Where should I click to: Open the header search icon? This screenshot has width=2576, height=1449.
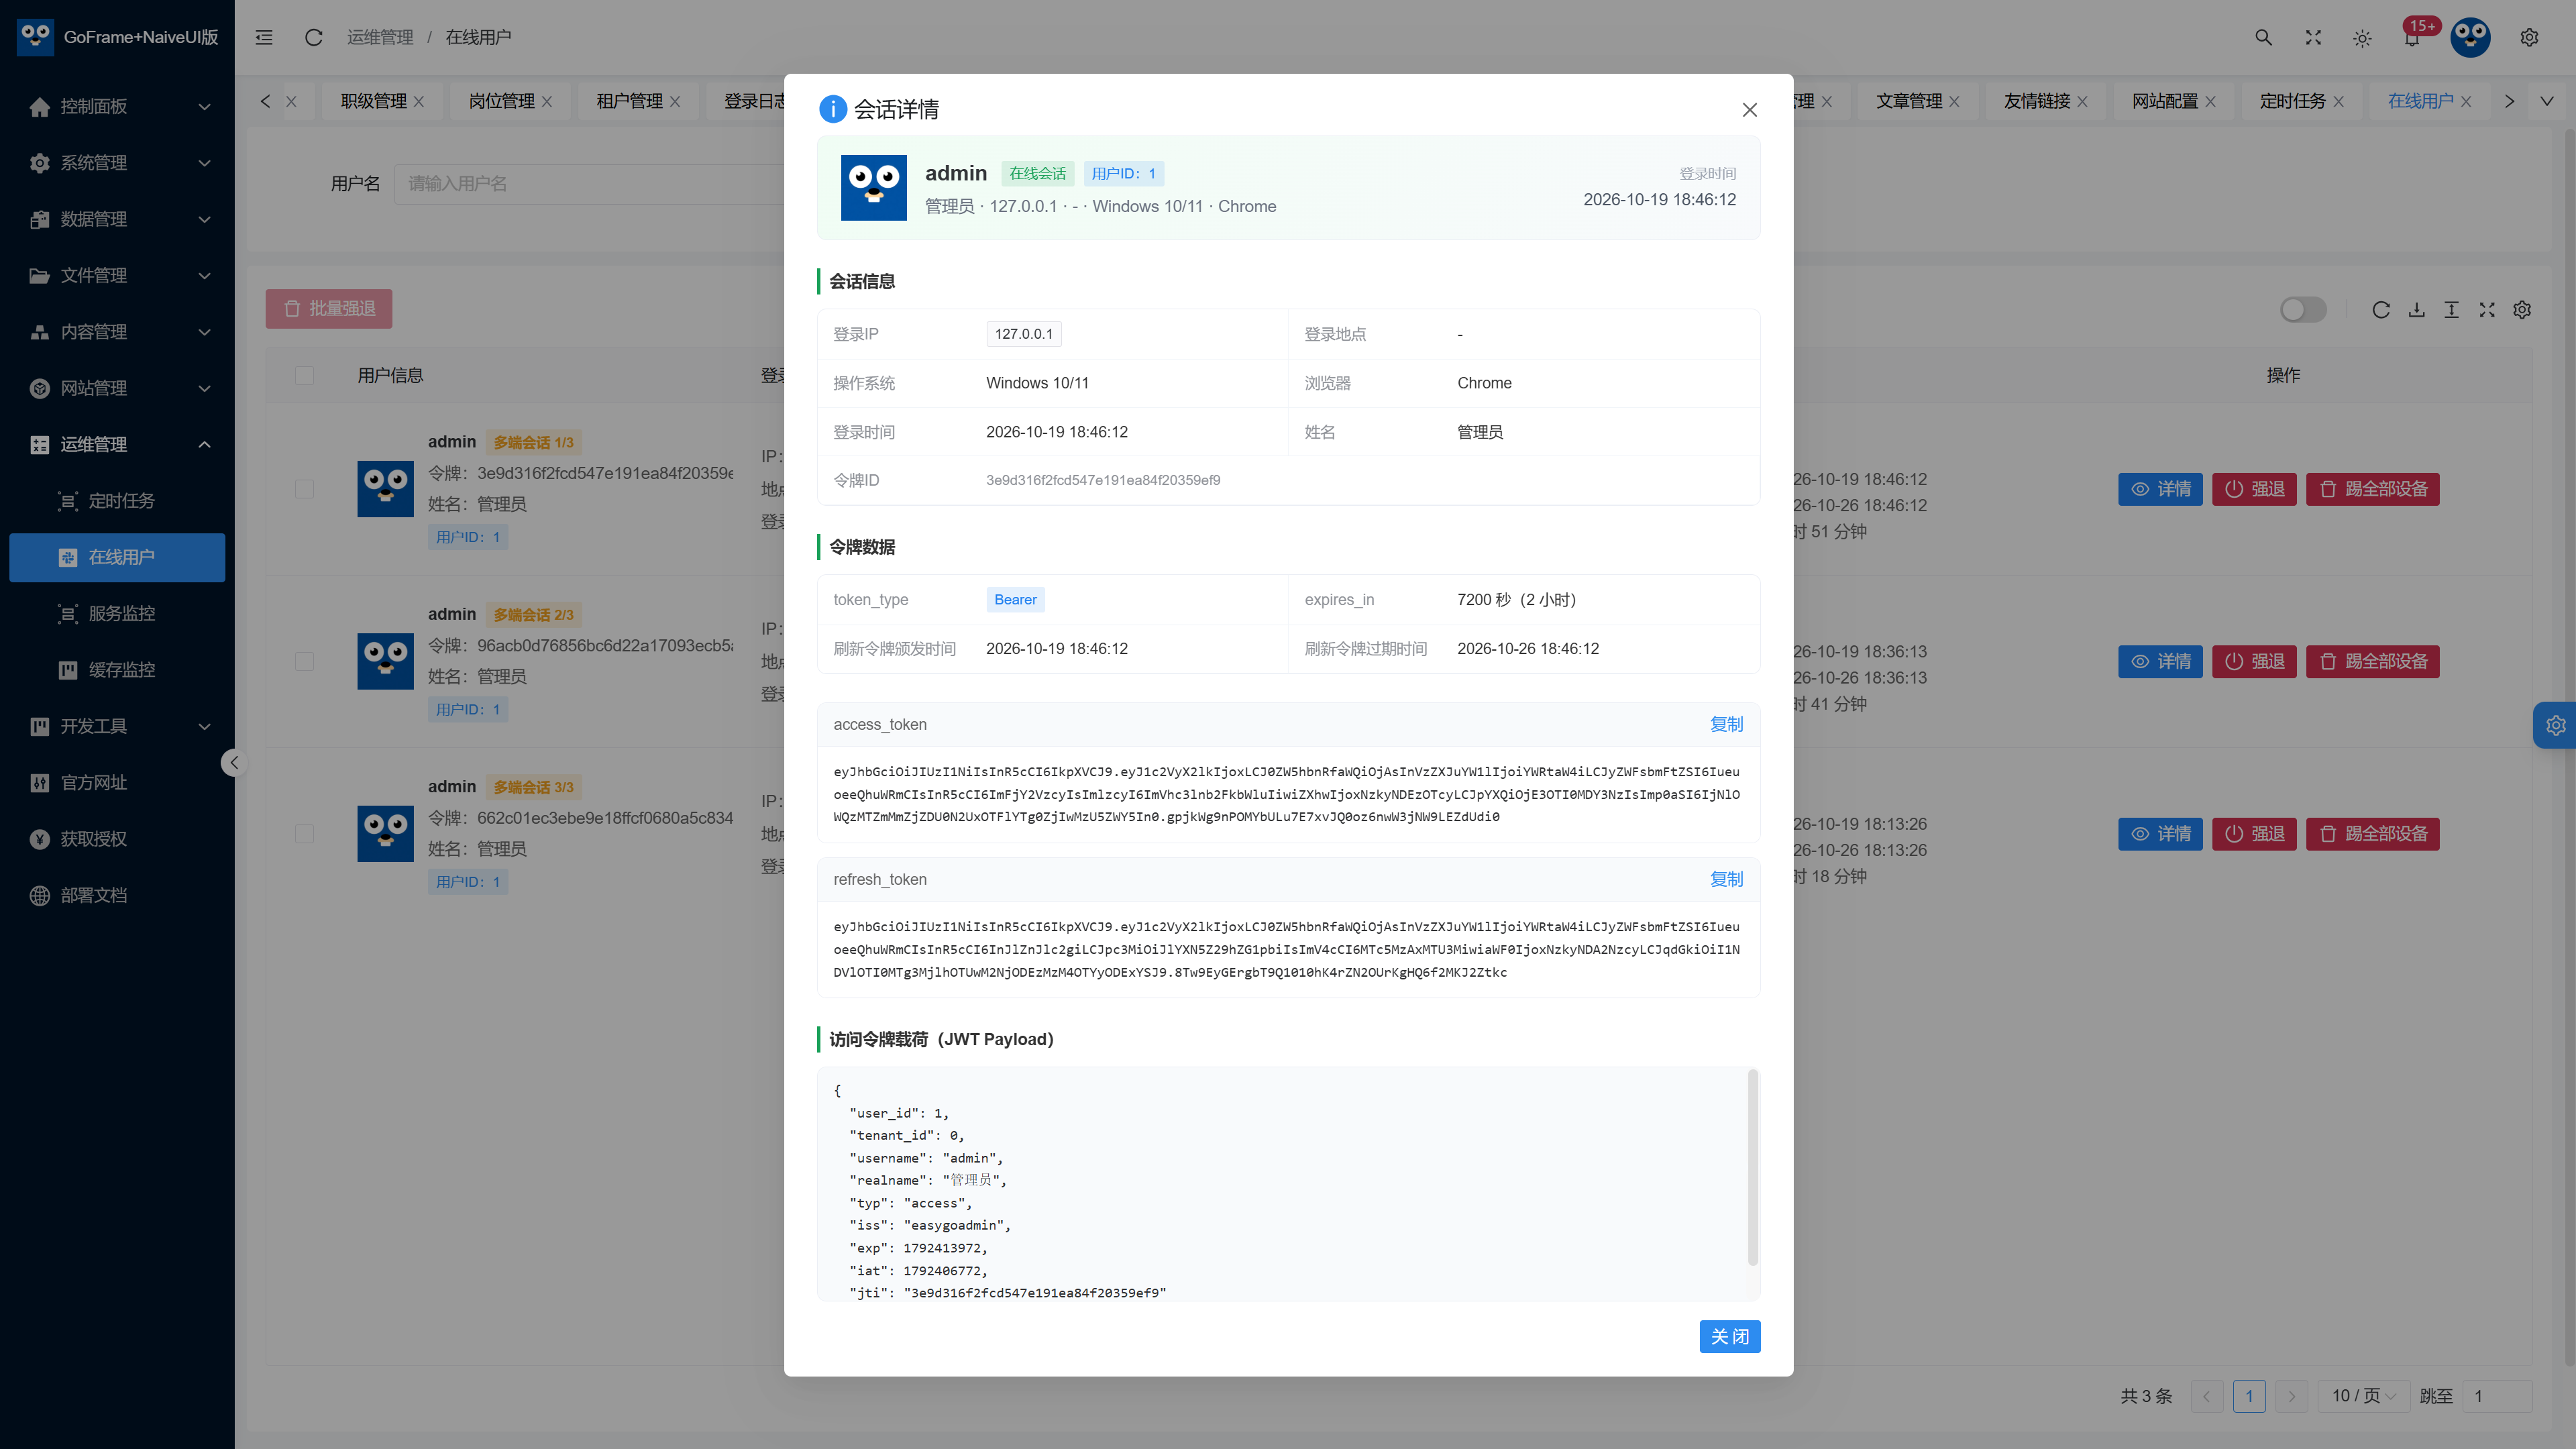(x=2263, y=37)
